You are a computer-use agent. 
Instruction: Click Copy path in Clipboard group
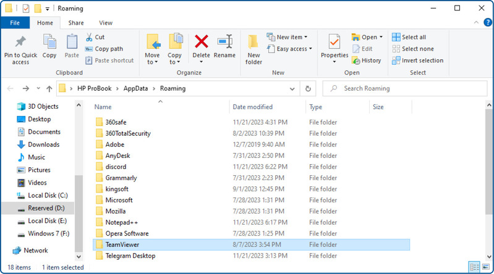click(104, 49)
